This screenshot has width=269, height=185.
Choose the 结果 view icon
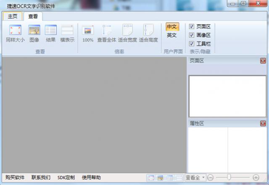click(51, 33)
